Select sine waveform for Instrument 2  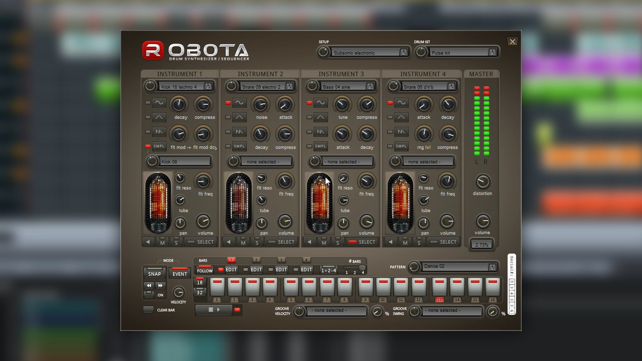pyautogui.click(x=240, y=103)
